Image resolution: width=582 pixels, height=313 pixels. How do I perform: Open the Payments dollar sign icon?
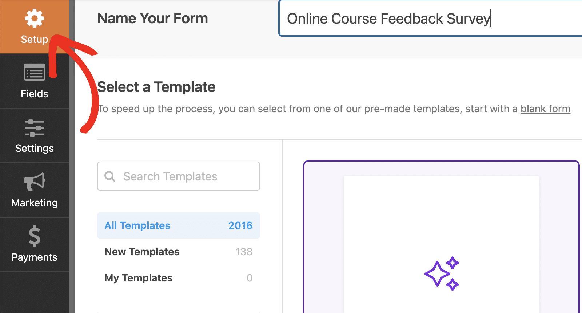point(35,236)
